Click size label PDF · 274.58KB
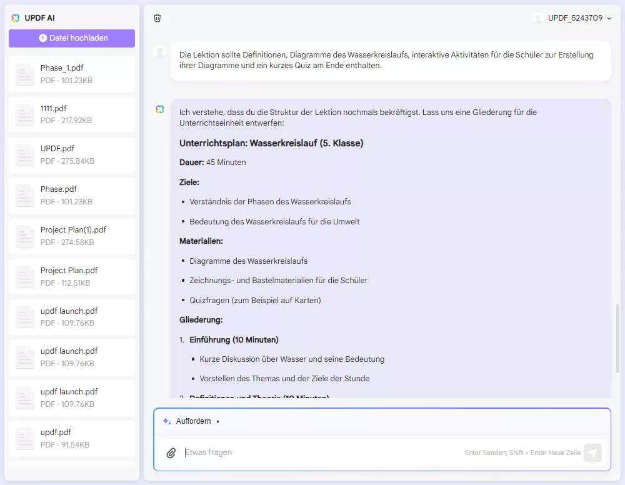 (67, 242)
